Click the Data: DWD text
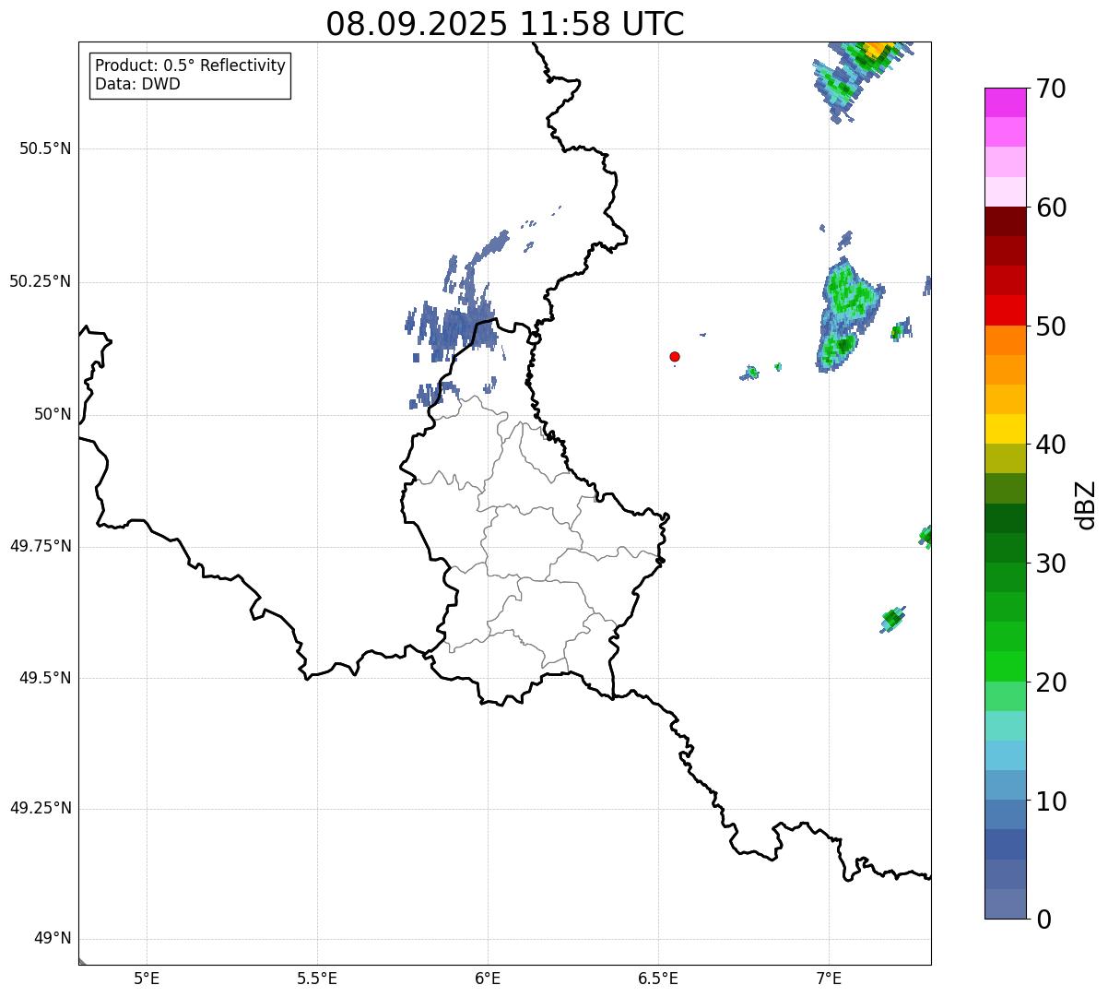The height and width of the screenshot is (997, 1108). coord(137,84)
